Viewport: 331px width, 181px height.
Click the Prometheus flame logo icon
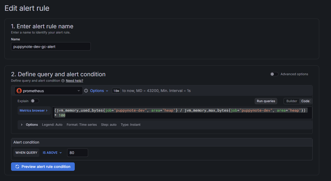coord(19,91)
